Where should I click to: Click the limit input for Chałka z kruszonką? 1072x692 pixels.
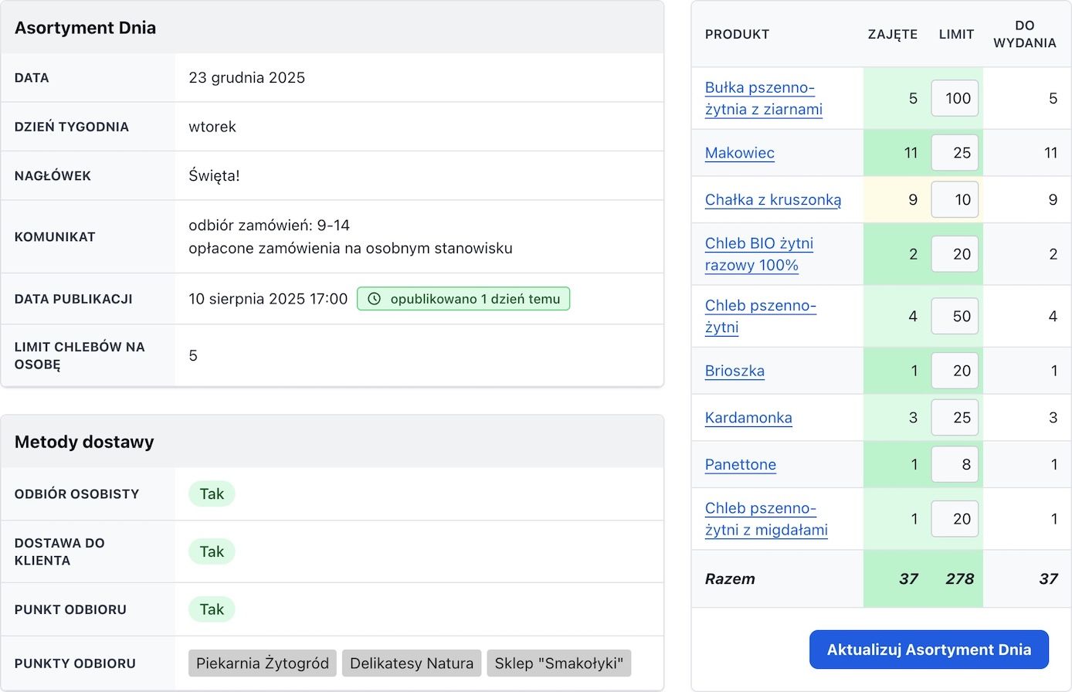click(955, 200)
